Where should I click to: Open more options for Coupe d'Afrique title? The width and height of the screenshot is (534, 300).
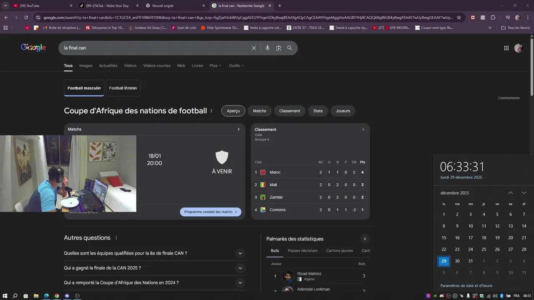[212, 111]
